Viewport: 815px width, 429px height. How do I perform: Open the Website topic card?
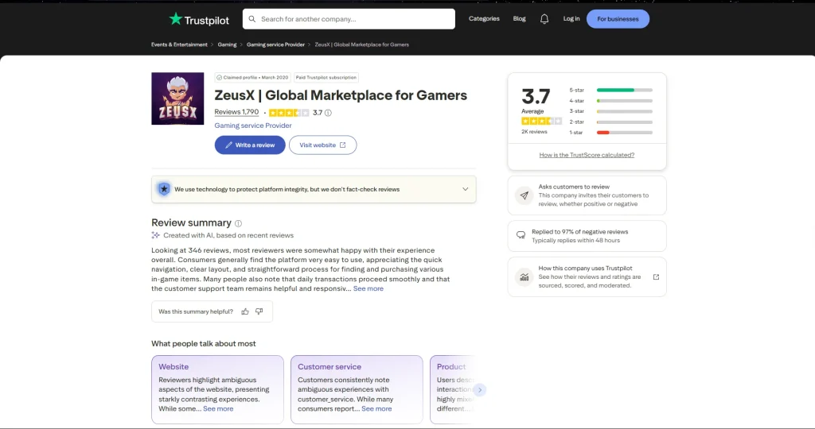pos(218,389)
